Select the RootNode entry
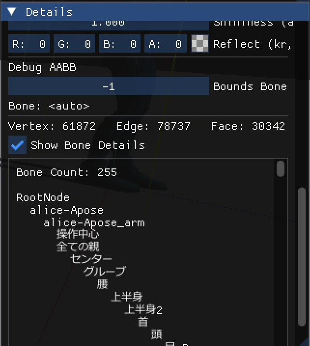This screenshot has width=310, height=346. click(43, 197)
